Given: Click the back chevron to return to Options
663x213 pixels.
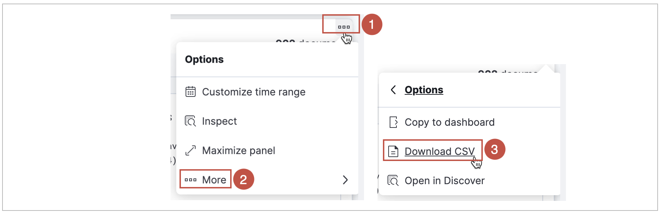Looking at the screenshot, I should tap(393, 90).
